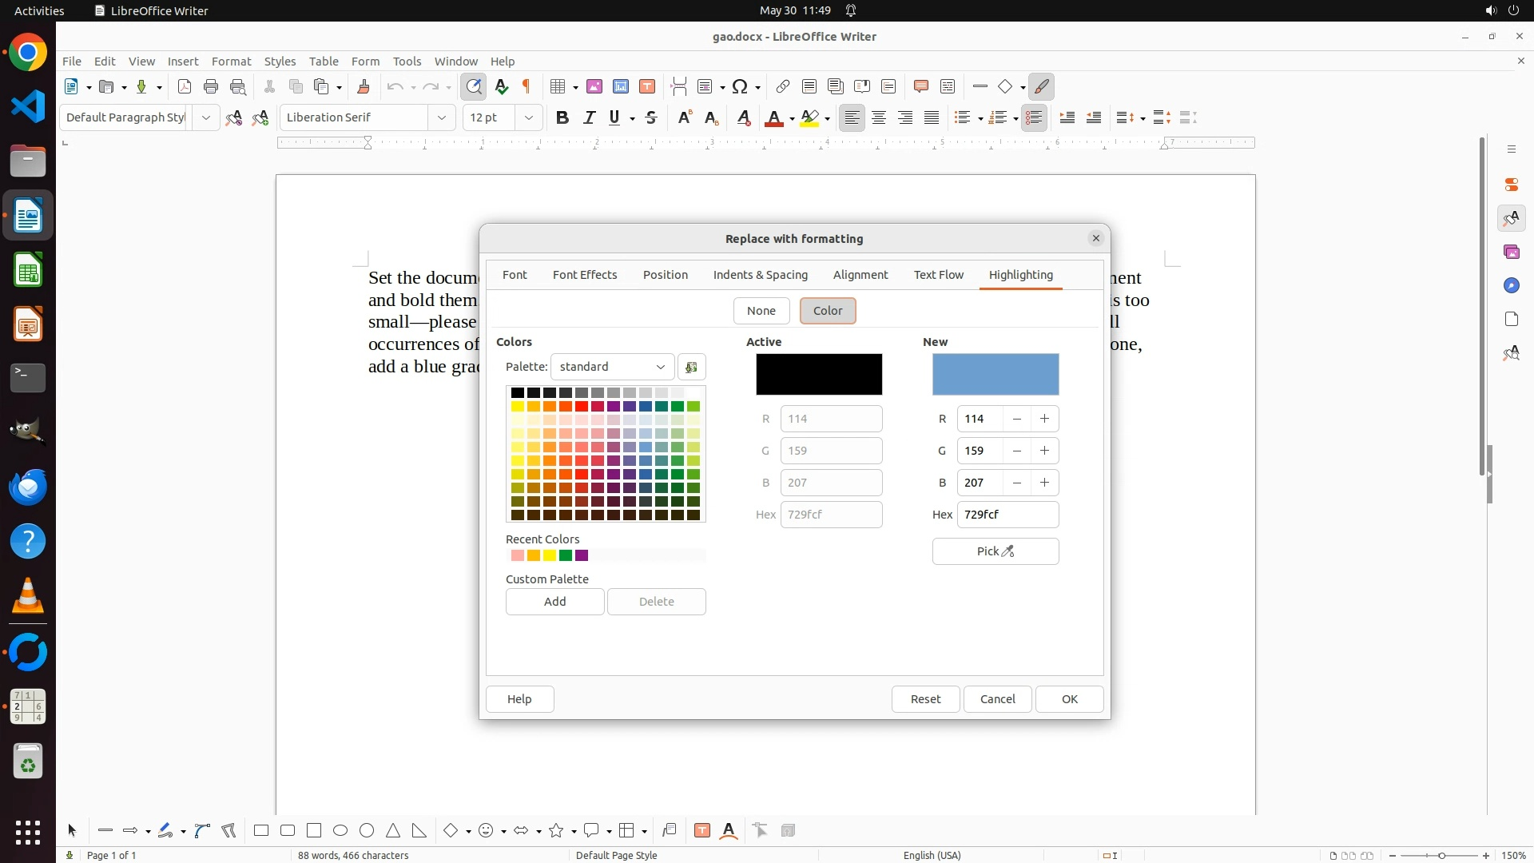Toggle Formatting Marks pilcrow icon
The height and width of the screenshot is (863, 1534).
point(527,86)
